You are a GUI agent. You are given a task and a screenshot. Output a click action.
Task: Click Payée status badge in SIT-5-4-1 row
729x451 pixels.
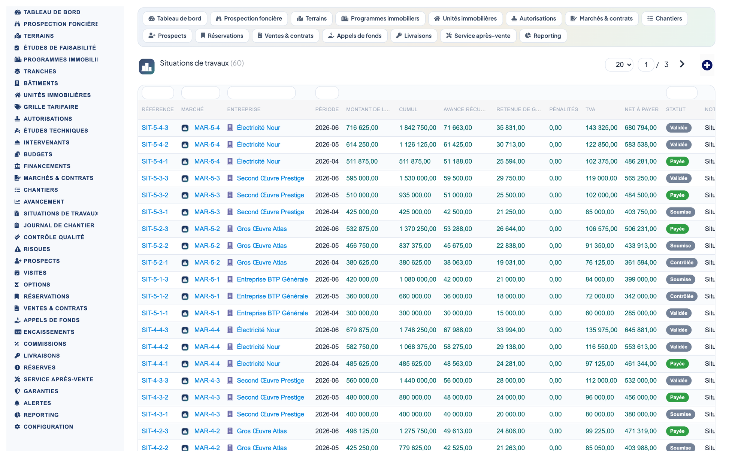677,161
